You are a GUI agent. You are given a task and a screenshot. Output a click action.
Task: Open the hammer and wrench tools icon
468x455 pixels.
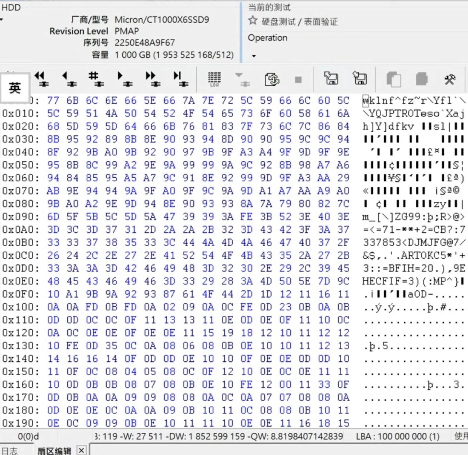(450, 79)
